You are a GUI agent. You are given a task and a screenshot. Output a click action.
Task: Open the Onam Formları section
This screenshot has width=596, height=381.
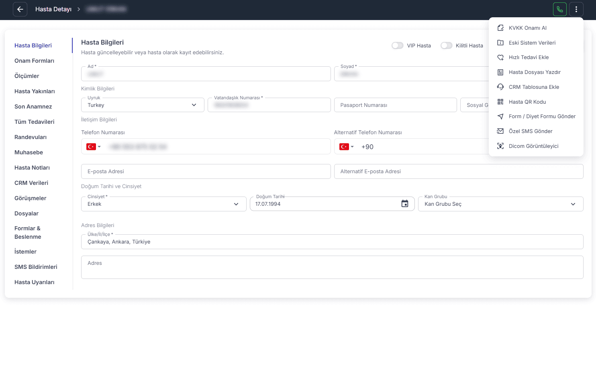click(x=34, y=61)
